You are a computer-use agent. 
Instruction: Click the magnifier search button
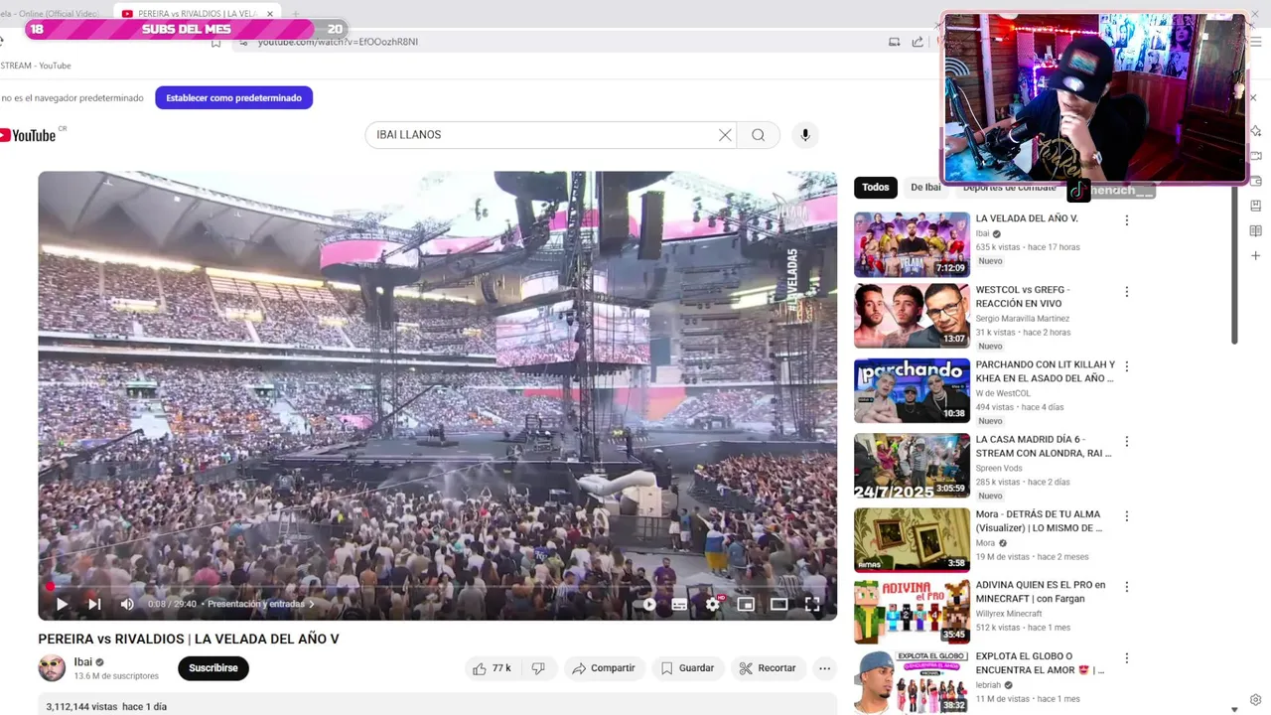[759, 135]
